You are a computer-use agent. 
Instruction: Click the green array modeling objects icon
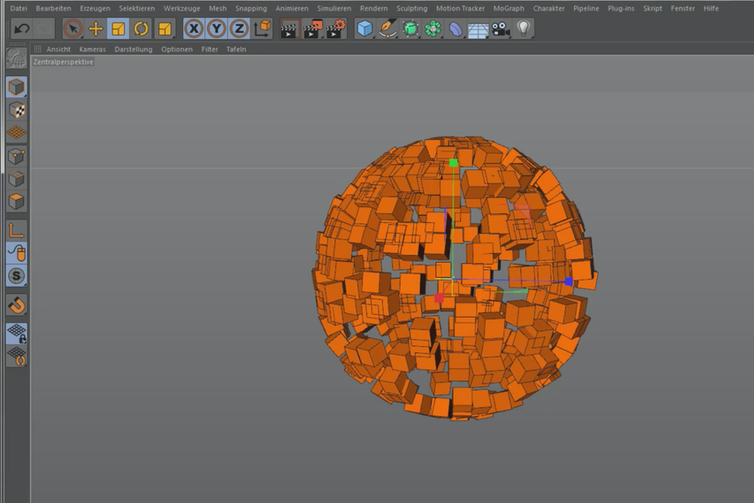pyautogui.click(x=433, y=29)
